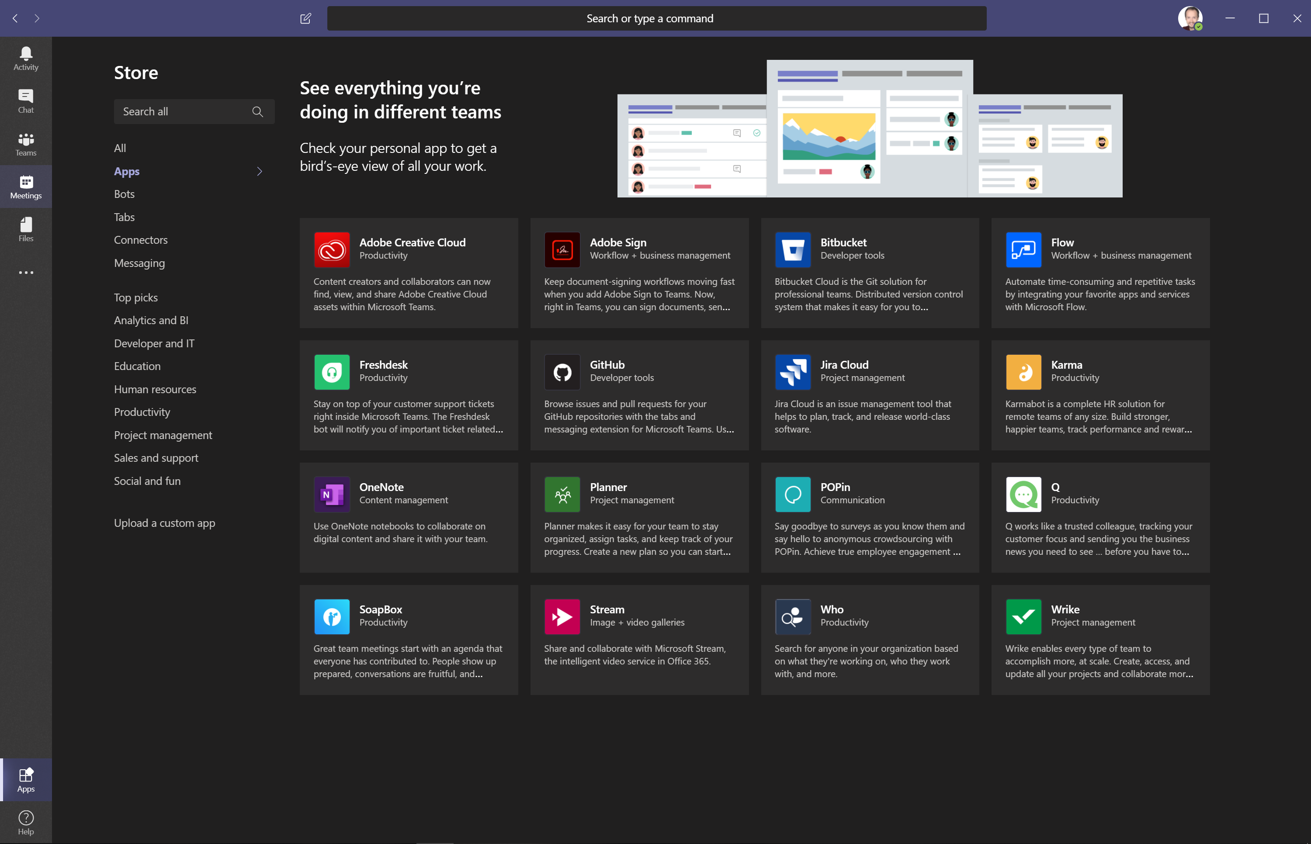Image resolution: width=1311 pixels, height=844 pixels.
Task: Click the Upload a custom app link
Action: point(164,523)
